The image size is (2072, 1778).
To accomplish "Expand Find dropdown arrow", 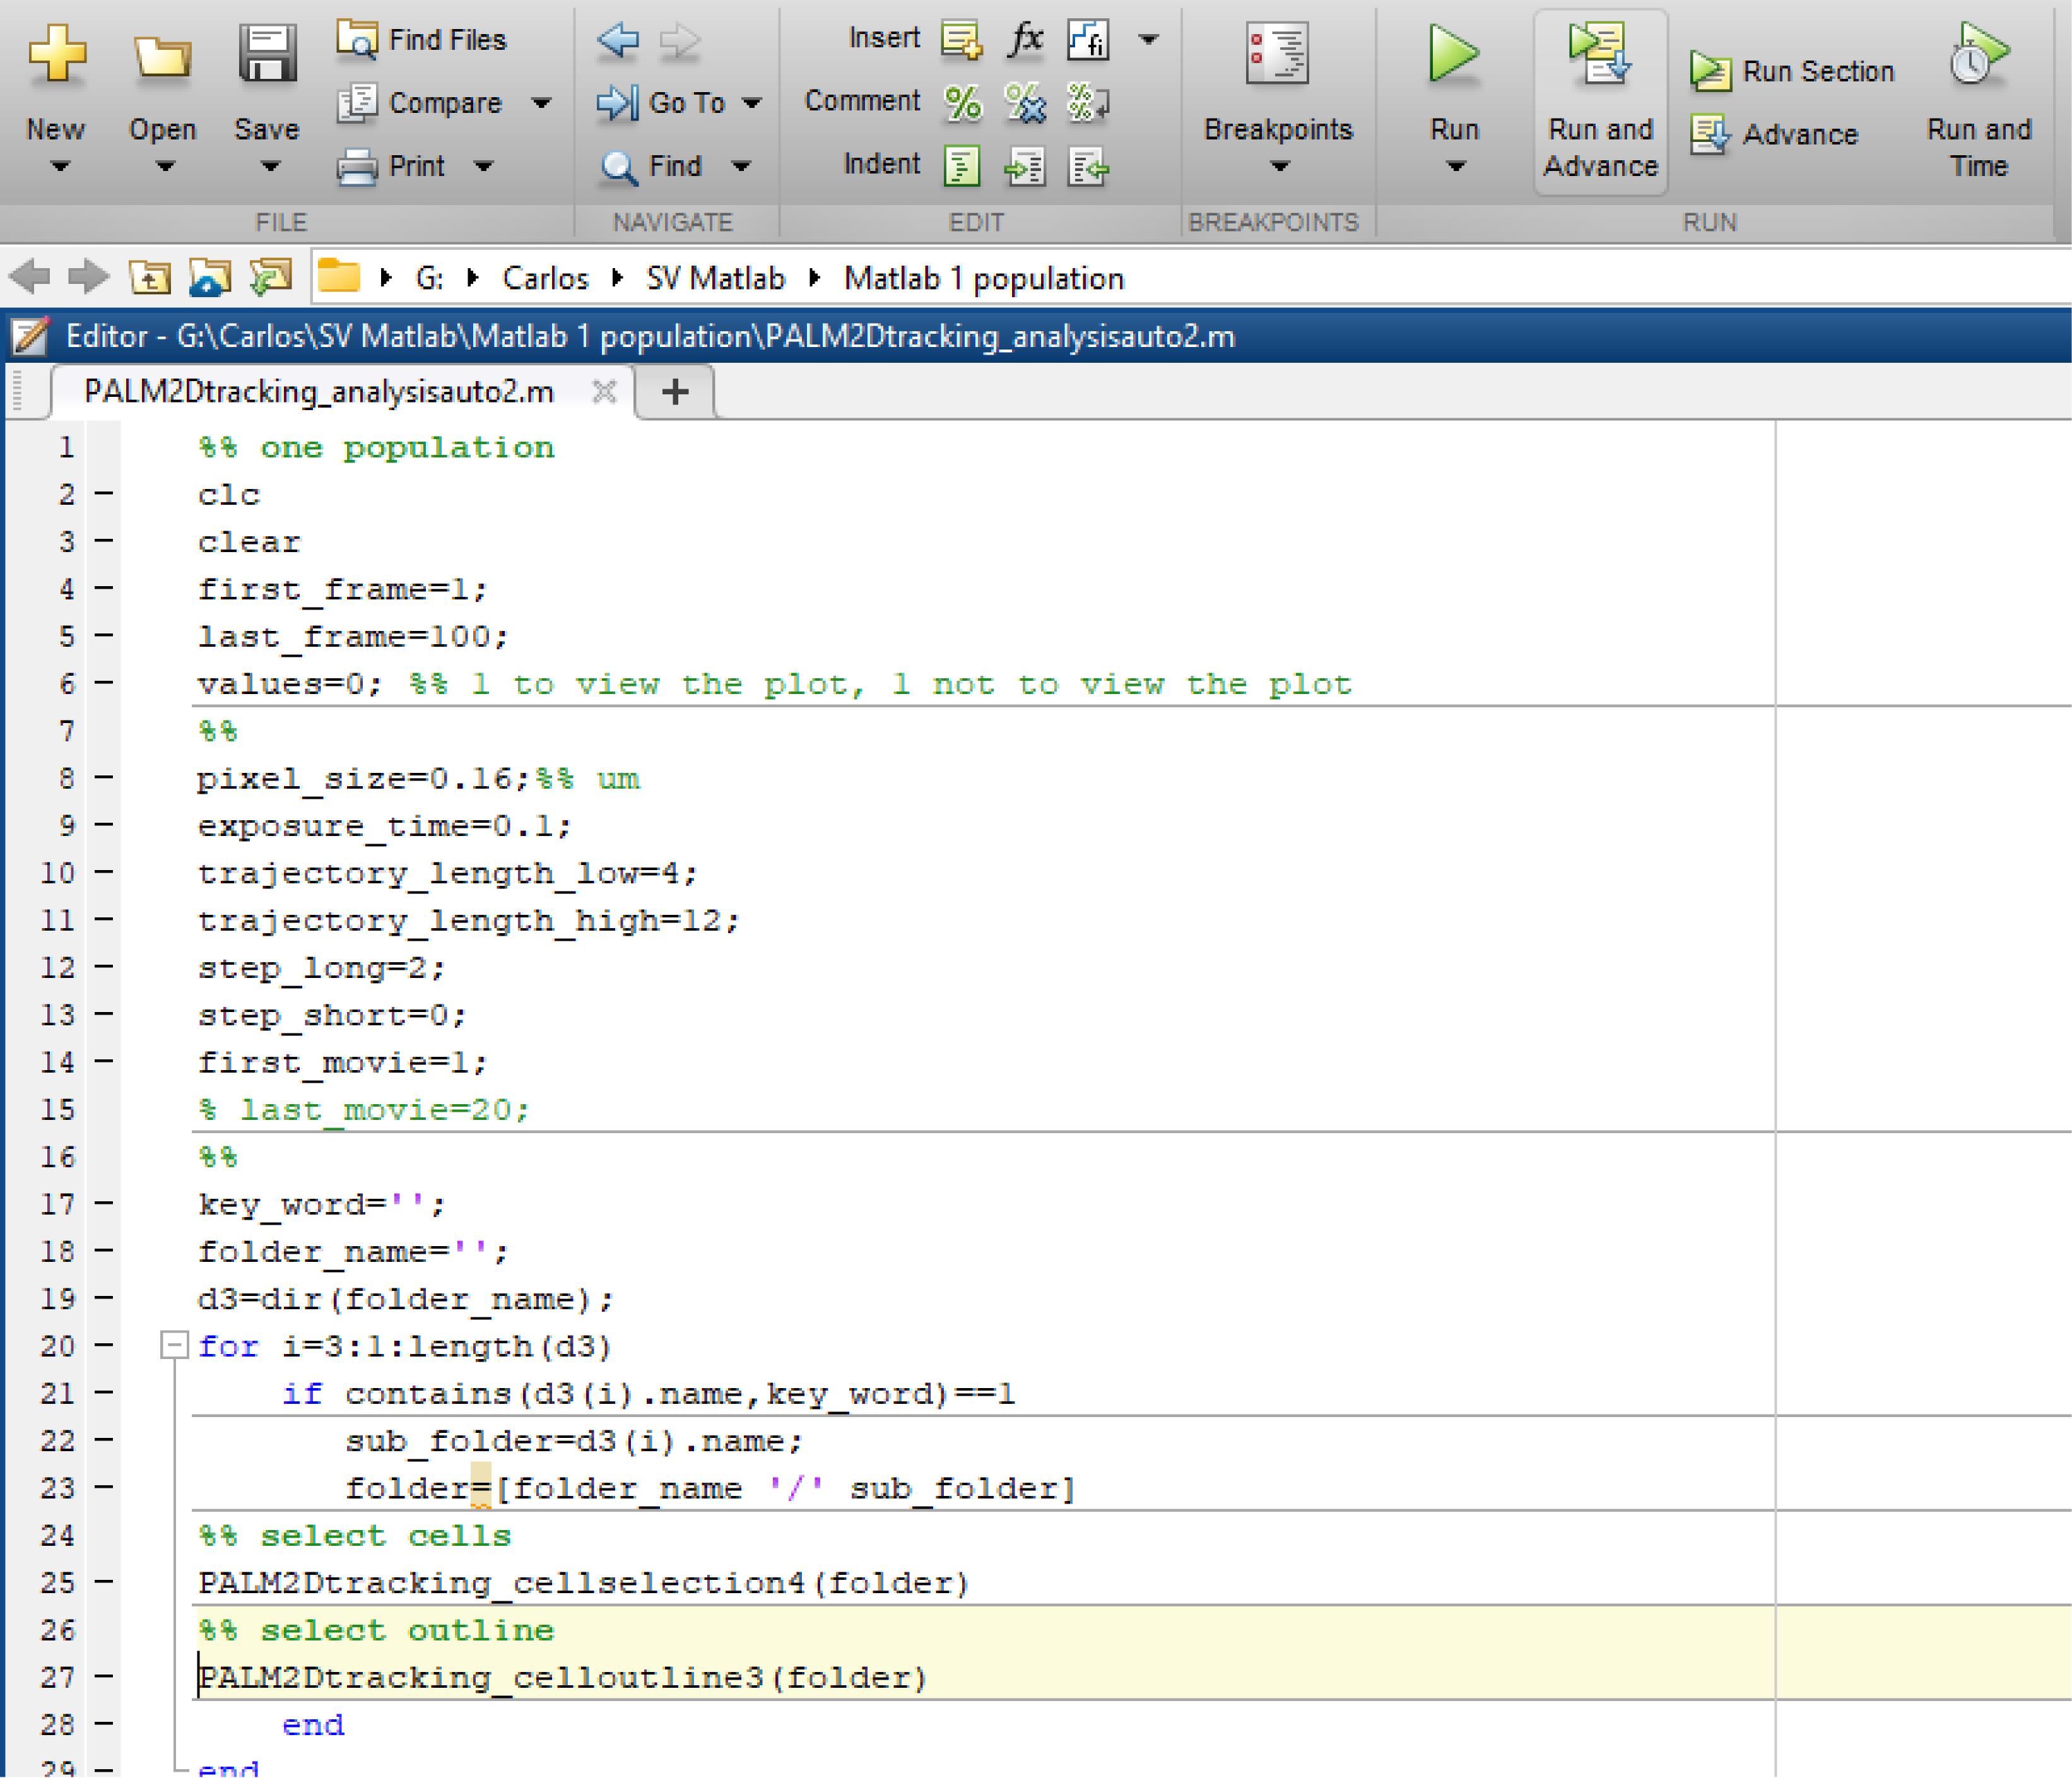I will point(740,166).
